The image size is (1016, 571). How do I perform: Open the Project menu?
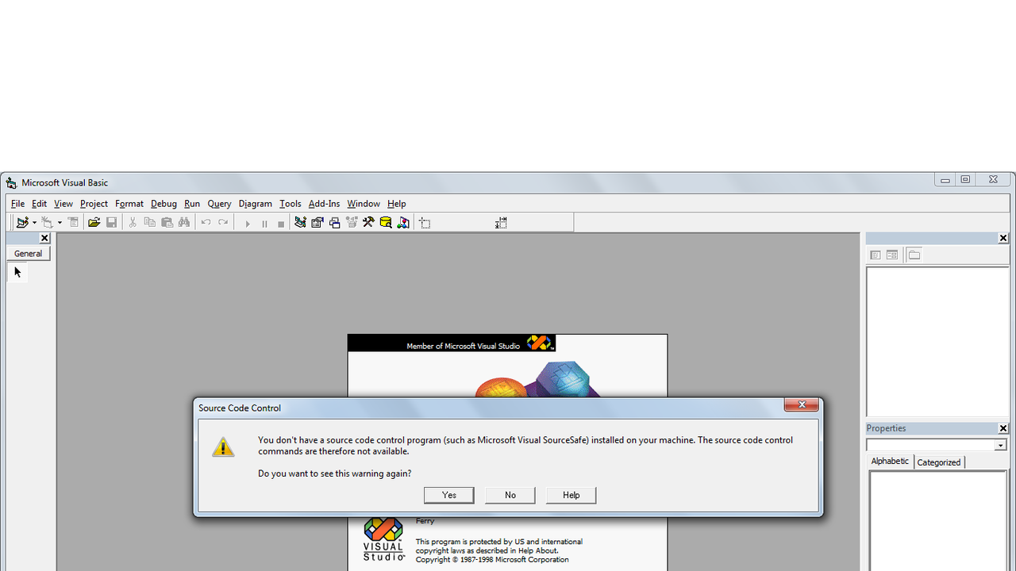click(x=94, y=204)
